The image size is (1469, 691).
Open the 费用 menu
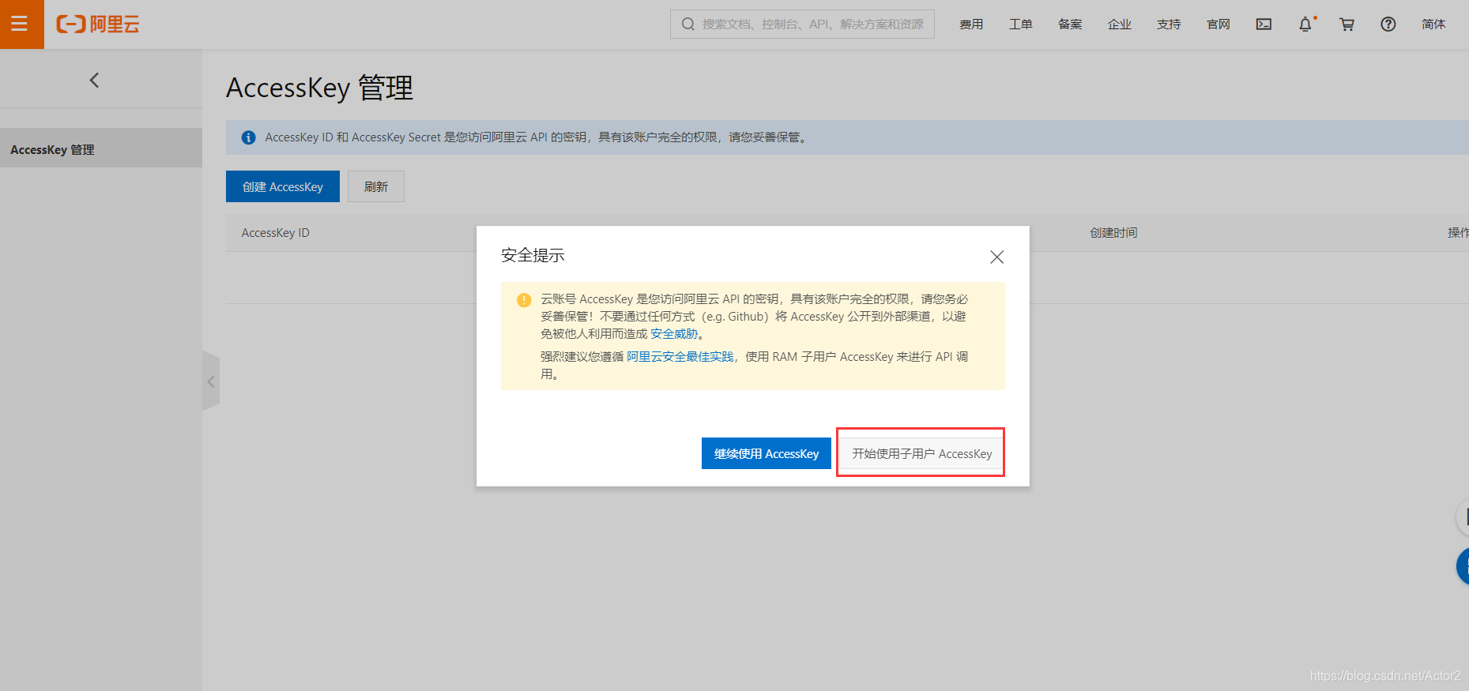point(971,24)
